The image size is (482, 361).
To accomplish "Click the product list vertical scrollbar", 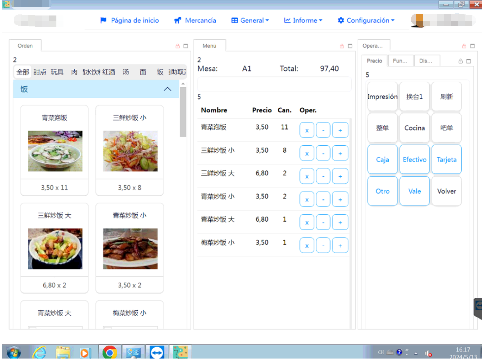I will (x=183, y=112).
